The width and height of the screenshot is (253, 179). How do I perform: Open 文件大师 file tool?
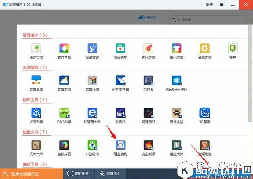click(x=36, y=145)
